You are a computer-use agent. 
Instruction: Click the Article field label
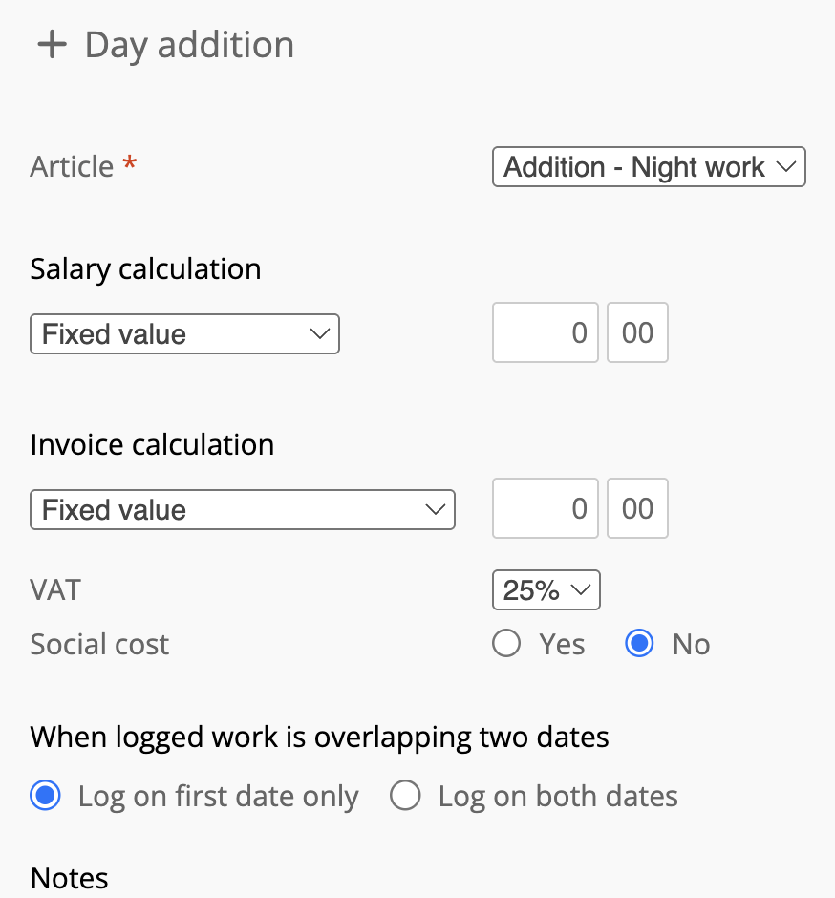(x=72, y=167)
